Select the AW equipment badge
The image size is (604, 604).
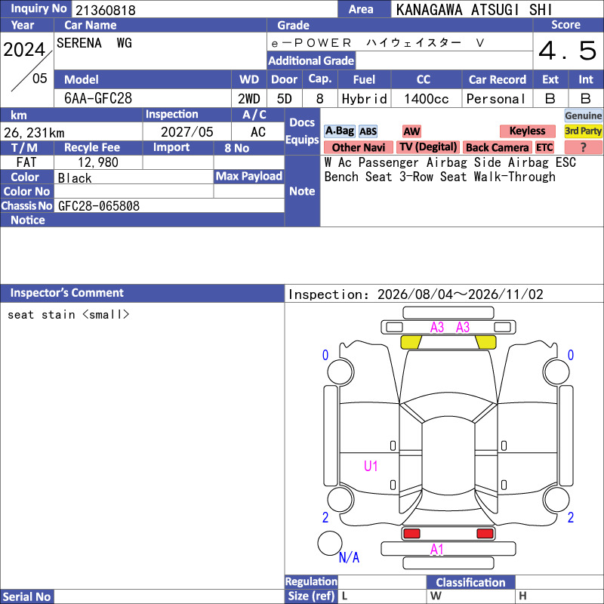click(x=411, y=131)
